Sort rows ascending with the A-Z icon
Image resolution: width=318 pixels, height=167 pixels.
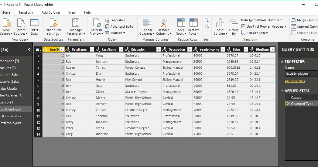206,19
